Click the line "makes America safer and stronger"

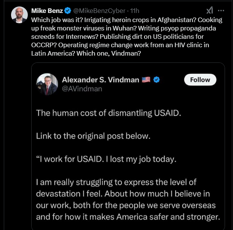click(128, 217)
